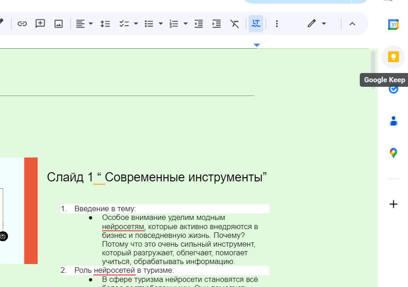408x287 pixels.
Task: Adjust line and paragraph spacing
Action: coord(105,23)
